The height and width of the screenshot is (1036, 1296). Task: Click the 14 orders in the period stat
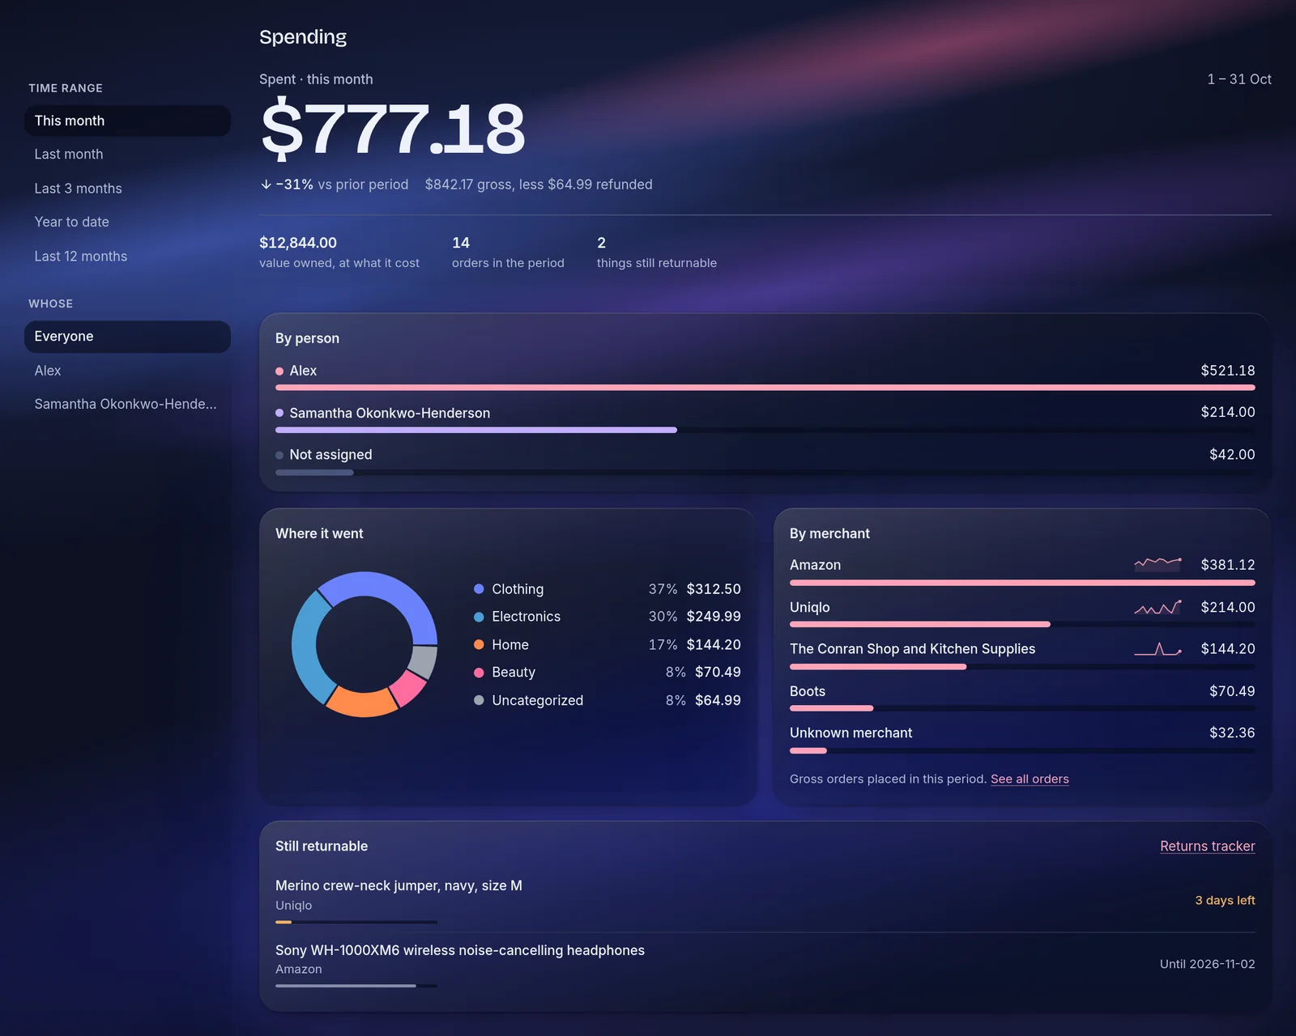(x=508, y=252)
